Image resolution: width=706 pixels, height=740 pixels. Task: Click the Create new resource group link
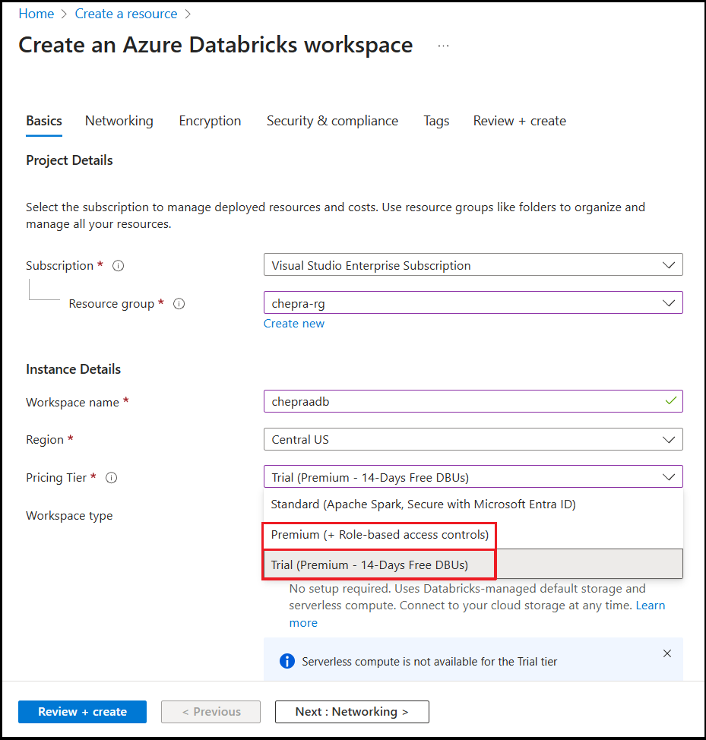click(294, 324)
